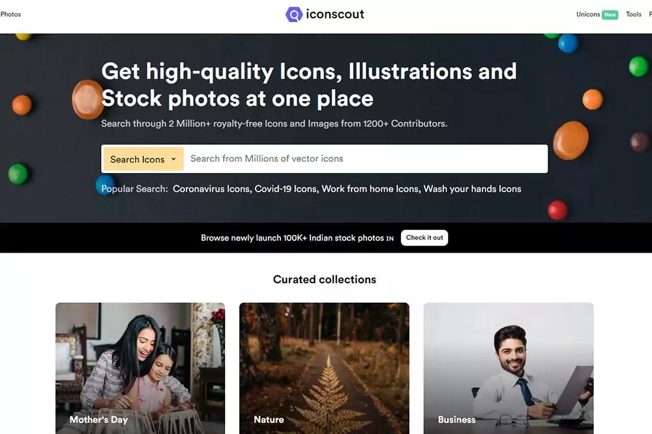Click the Check it out button
Image resolution: width=652 pixels, height=434 pixels.
(424, 238)
